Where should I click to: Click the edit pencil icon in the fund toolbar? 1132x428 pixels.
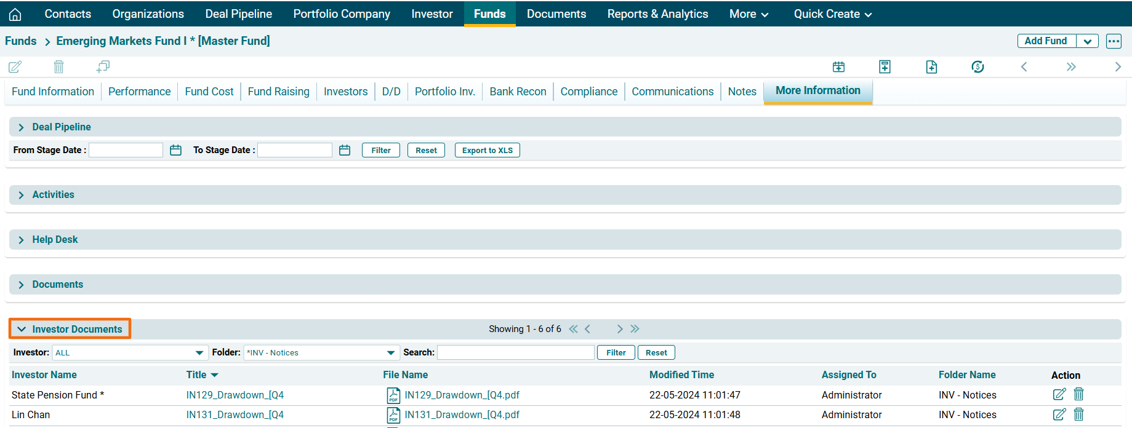point(15,66)
